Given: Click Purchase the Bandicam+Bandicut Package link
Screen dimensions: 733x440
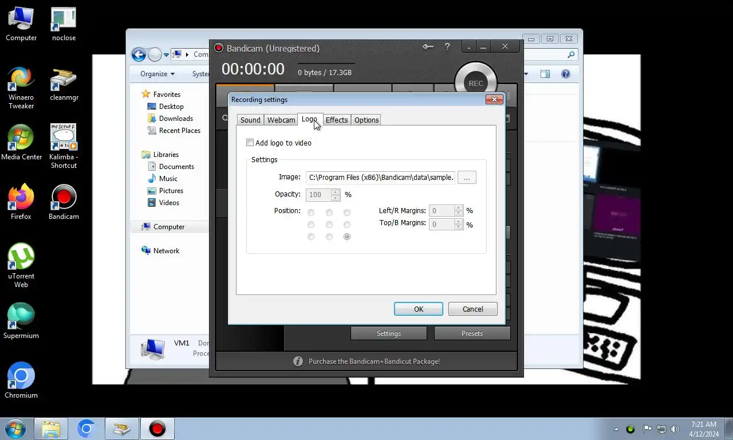Looking at the screenshot, I should coord(374,362).
